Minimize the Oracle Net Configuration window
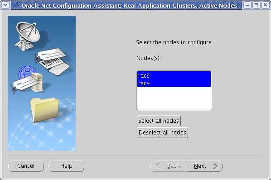The width and height of the screenshot is (271, 180). pos(247,5)
